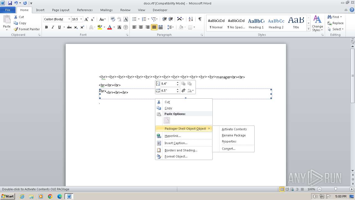Viewport: 355px width, 200px height.
Task: Click the zoom slider handle
Action: point(336,189)
